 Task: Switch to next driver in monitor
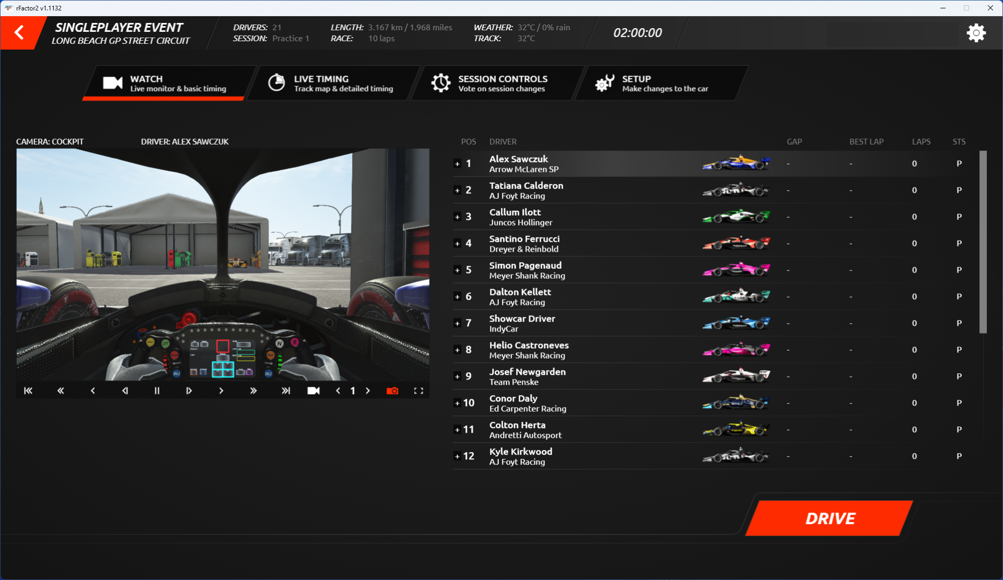368,390
